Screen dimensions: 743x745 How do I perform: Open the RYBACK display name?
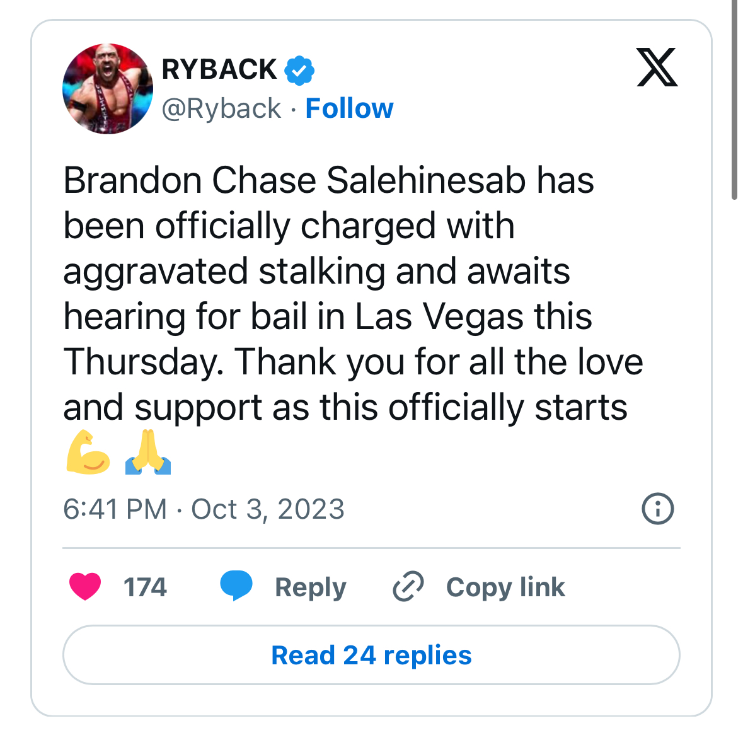tap(219, 69)
